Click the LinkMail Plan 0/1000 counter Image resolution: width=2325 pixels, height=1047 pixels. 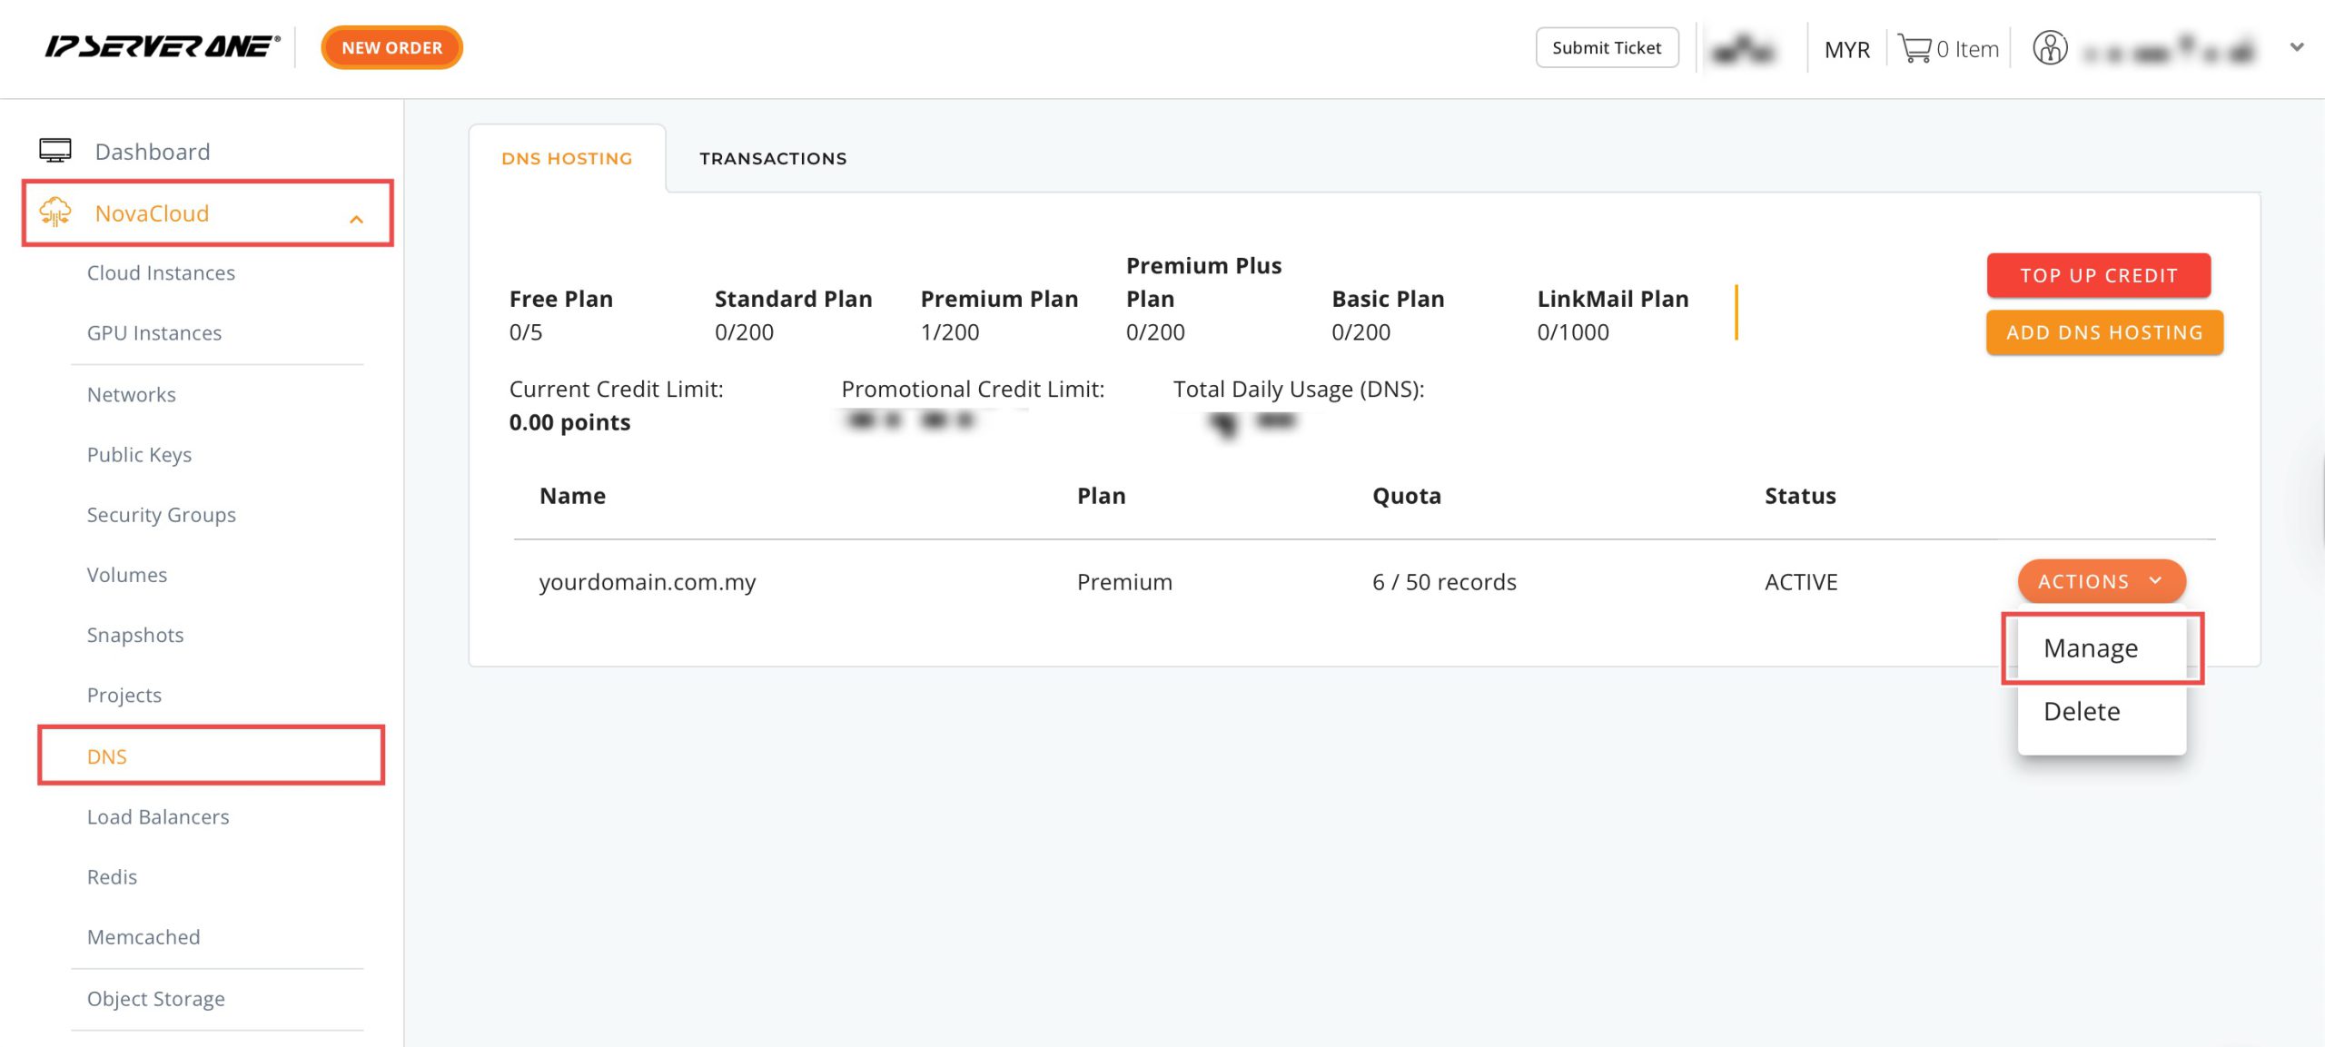pyautogui.click(x=1613, y=314)
